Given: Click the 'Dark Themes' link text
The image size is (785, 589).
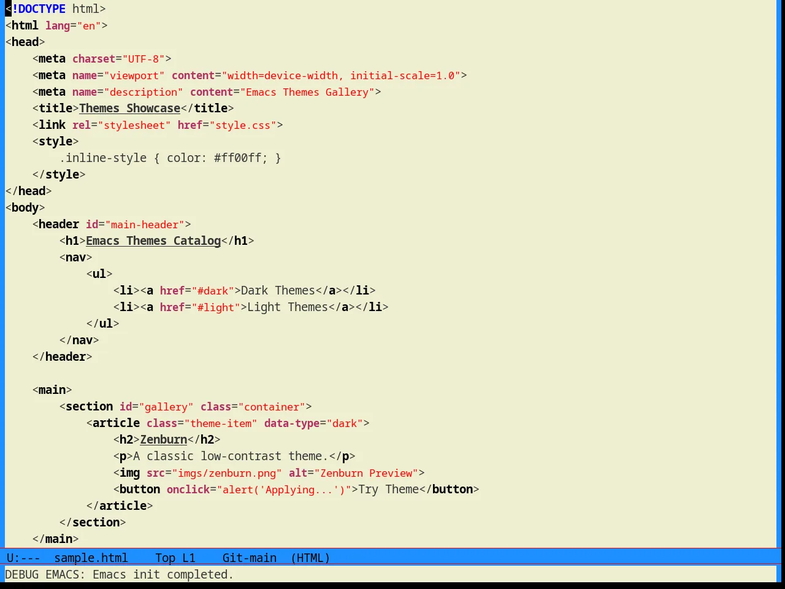Looking at the screenshot, I should coord(278,290).
